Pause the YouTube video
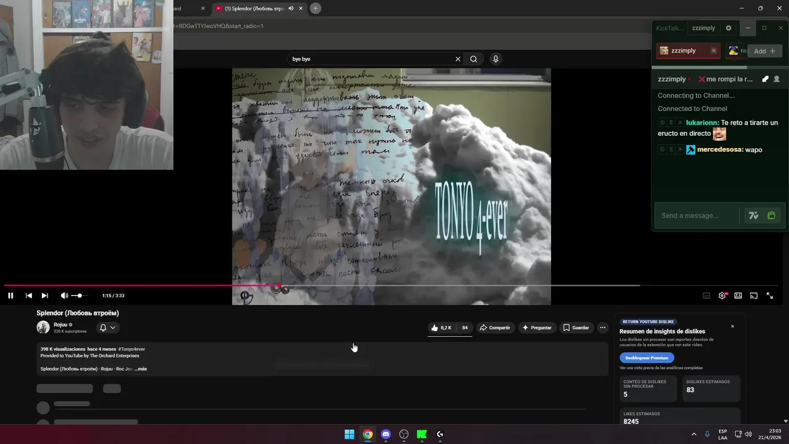Screen dimensions: 789x444 pos(10,295)
